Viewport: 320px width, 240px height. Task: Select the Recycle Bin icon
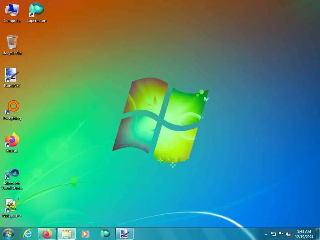12,45
